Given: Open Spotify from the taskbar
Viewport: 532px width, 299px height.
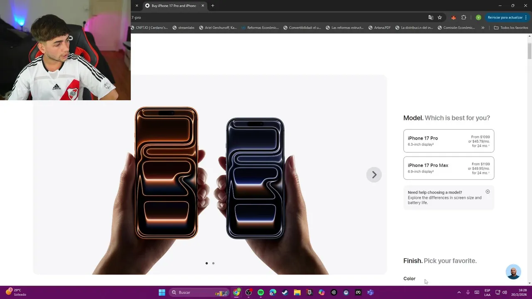Looking at the screenshot, I should [261, 292].
